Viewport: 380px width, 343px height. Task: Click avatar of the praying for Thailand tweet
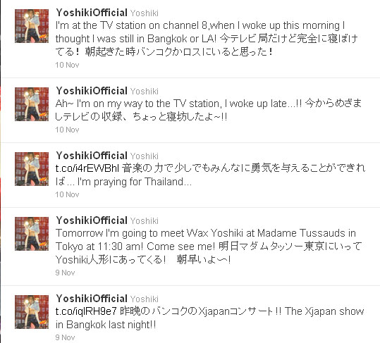(x=32, y=169)
